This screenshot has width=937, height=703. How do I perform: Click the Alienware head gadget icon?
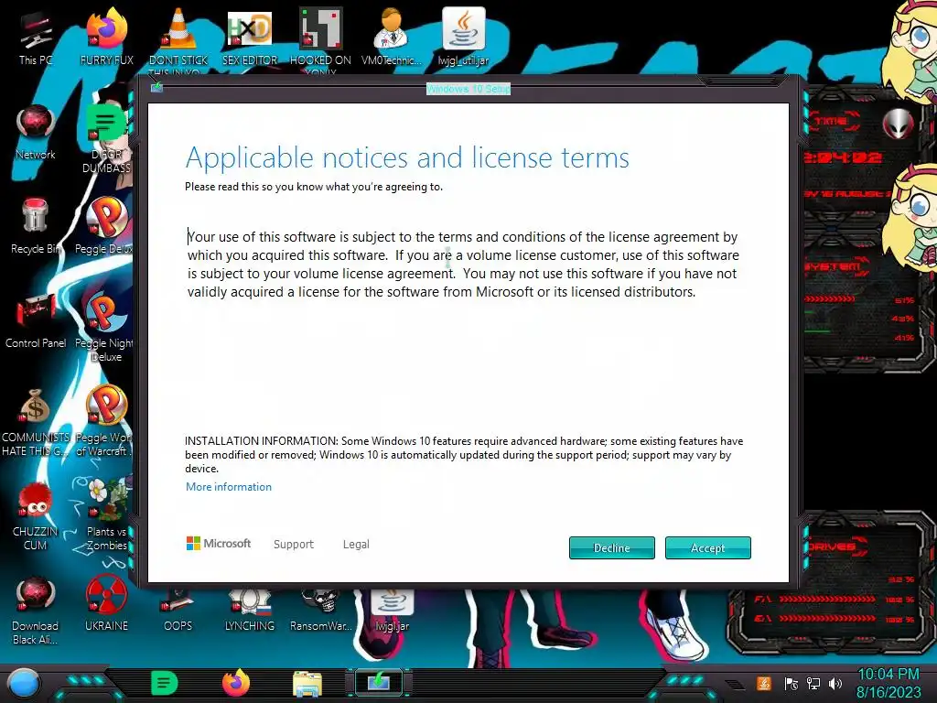[899, 124]
